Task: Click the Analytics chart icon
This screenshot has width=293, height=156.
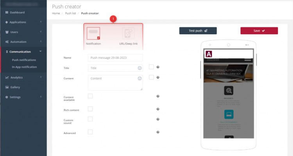Action: [7, 78]
